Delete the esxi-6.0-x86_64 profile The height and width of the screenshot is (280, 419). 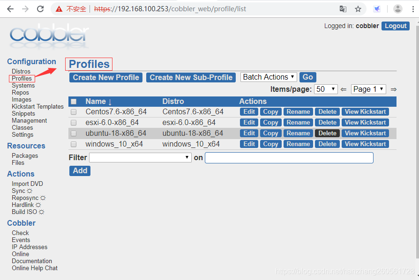327,123
